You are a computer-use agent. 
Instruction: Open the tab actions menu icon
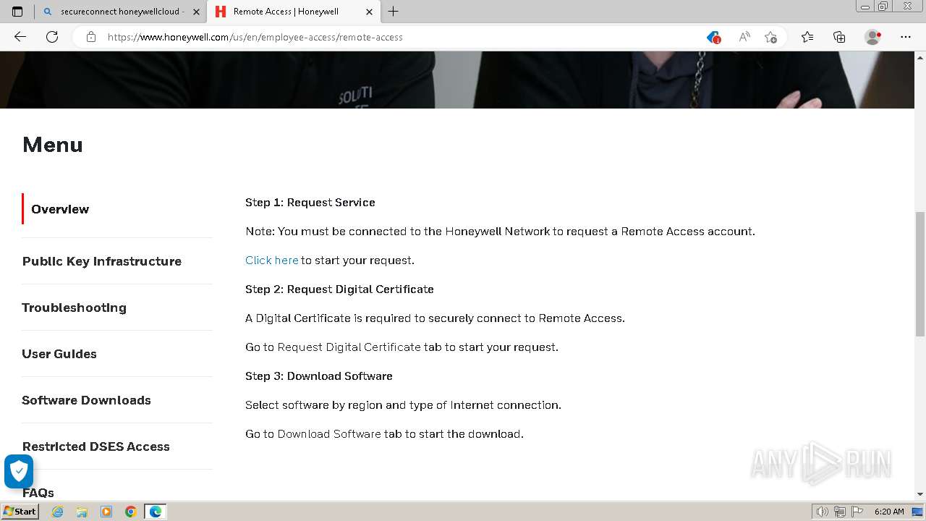point(17,12)
